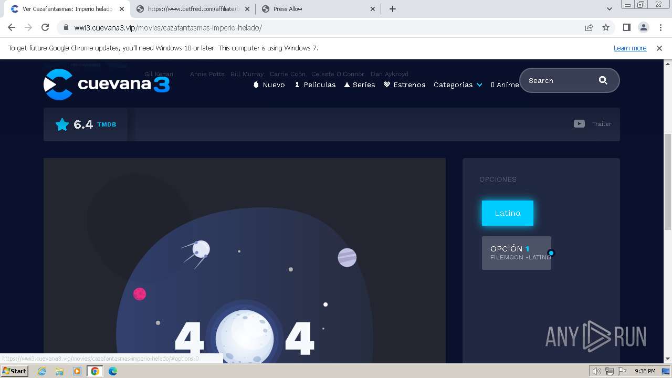Image resolution: width=672 pixels, height=378 pixels.
Task: Open the Series menu item
Action: pos(360,85)
